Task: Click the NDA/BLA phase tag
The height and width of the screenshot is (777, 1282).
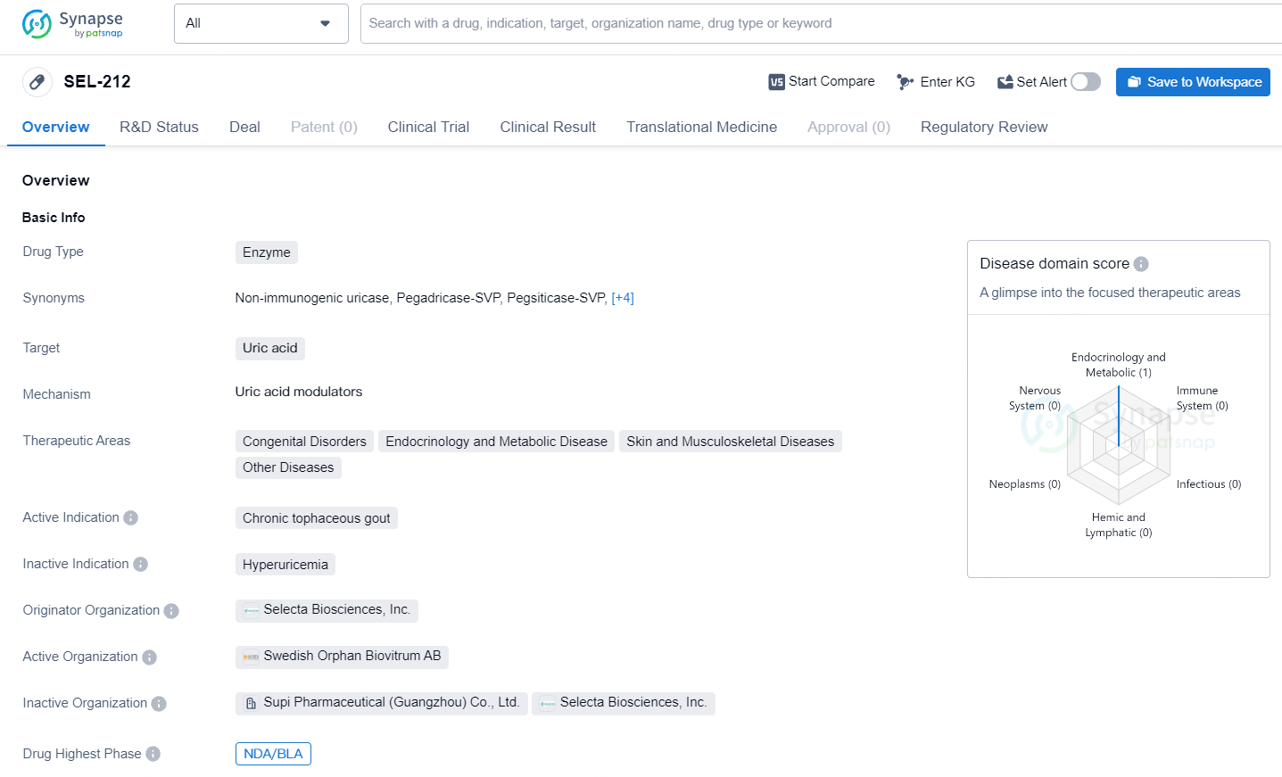Action: tap(273, 754)
